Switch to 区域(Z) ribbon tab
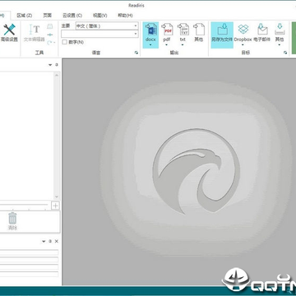Viewport: 296px width, 296px height. (x=25, y=16)
